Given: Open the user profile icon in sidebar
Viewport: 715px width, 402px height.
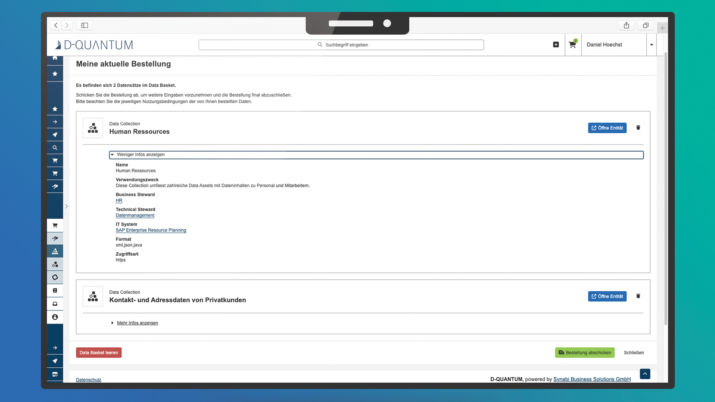Looking at the screenshot, I should [55, 317].
